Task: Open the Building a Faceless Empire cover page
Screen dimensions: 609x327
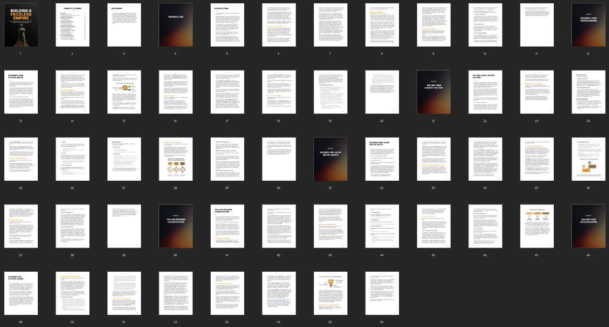Action: pyautogui.click(x=20, y=25)
